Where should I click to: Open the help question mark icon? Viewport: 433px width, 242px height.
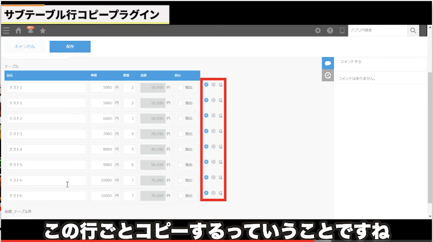click(330, 31)
